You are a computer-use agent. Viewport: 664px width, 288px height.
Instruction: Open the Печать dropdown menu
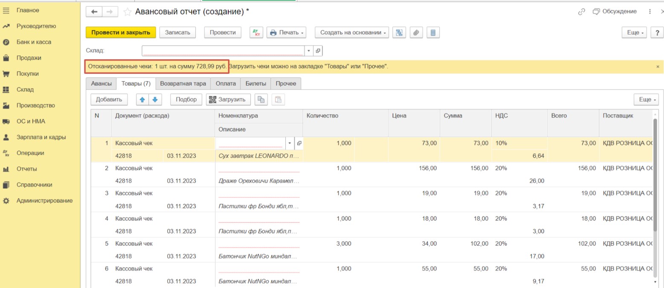click(287, 32)
